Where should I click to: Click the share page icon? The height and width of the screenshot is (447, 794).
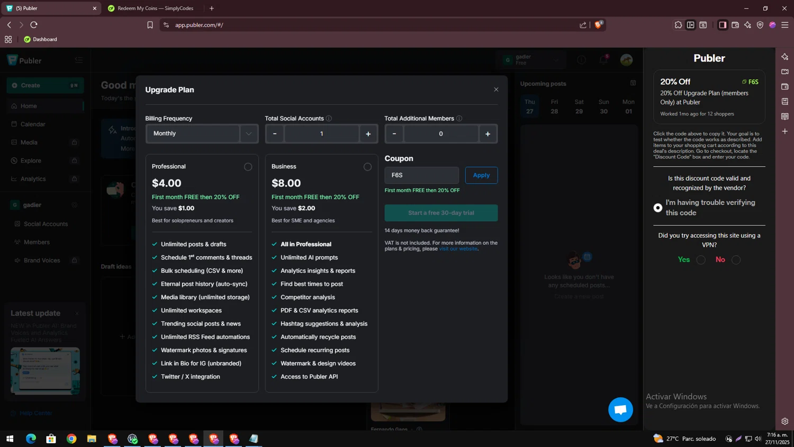(583, 25)
